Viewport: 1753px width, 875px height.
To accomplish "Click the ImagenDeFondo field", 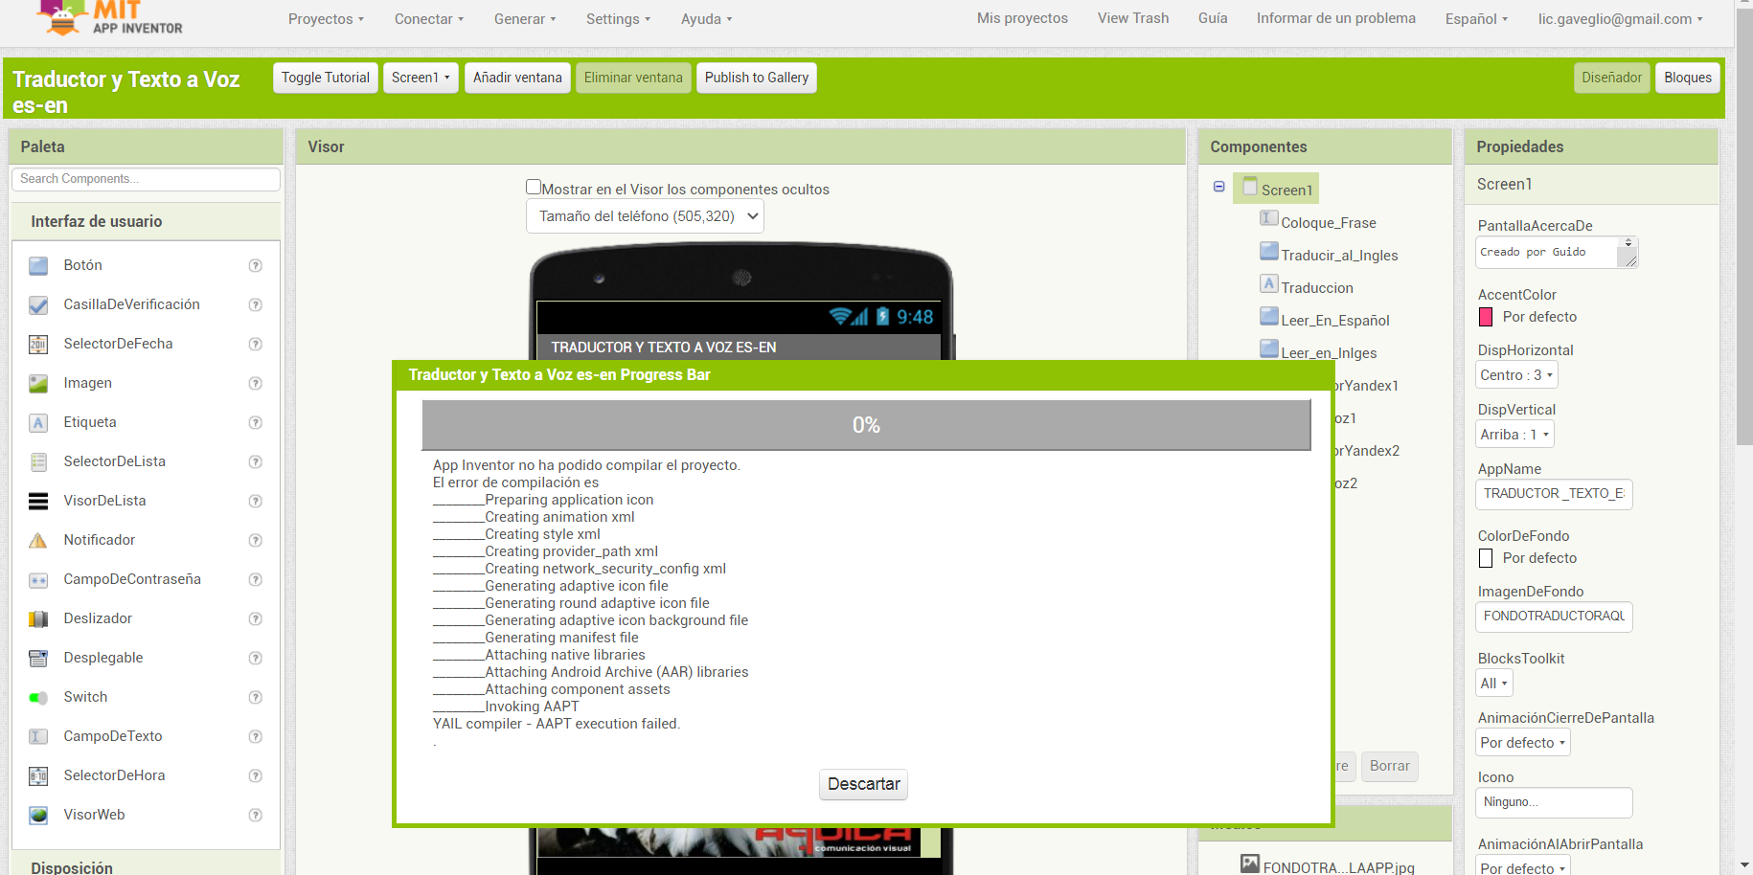I will (1554, 617).
